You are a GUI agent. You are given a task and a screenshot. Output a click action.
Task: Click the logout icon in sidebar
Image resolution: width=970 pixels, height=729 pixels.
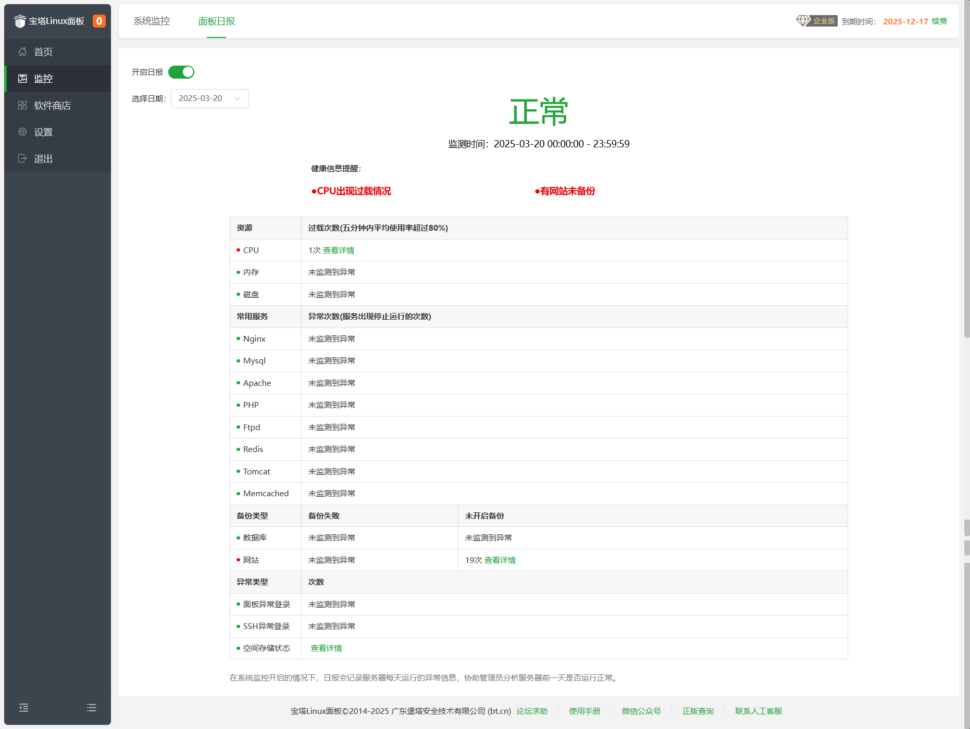point(22,158)
